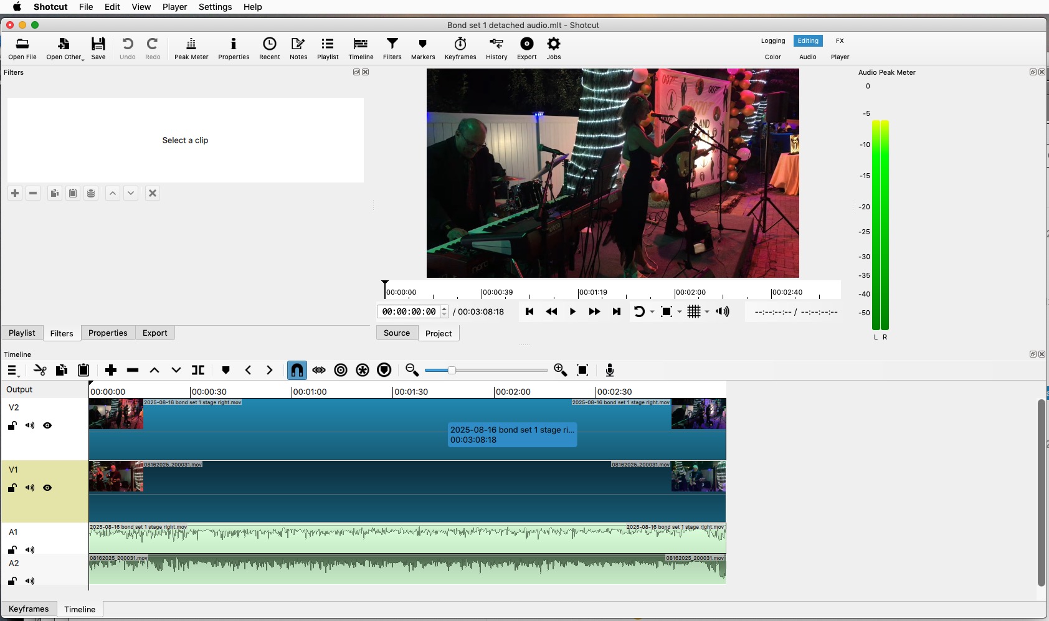The image size is (1049, 621).
Task: Overwrite clip with down chevron in timeline
Action: [x=176, y=370]
